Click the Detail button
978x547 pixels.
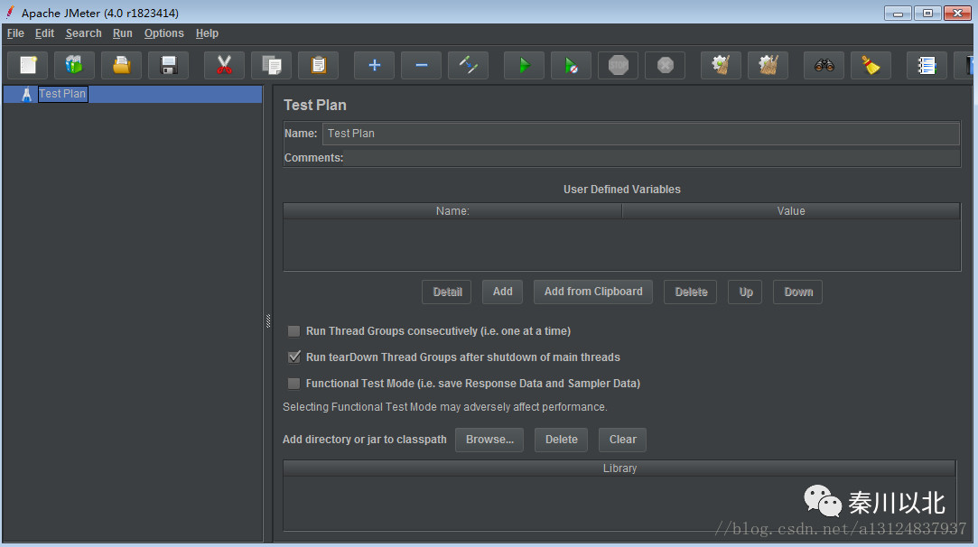447,292
